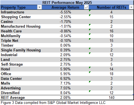Click green error indicator in Shopping Center row
This screenshot has height=105, width=134.
point(90,15)
